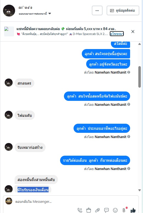Click the customer profile picture in header
Image resolution: width=143 pixels, height=213 pixels.
pos(9,10)
